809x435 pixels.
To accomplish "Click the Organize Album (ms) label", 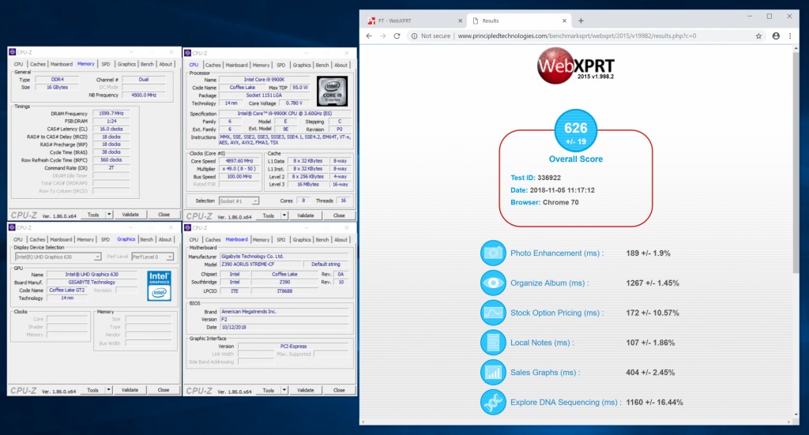I will pos(550,283).
